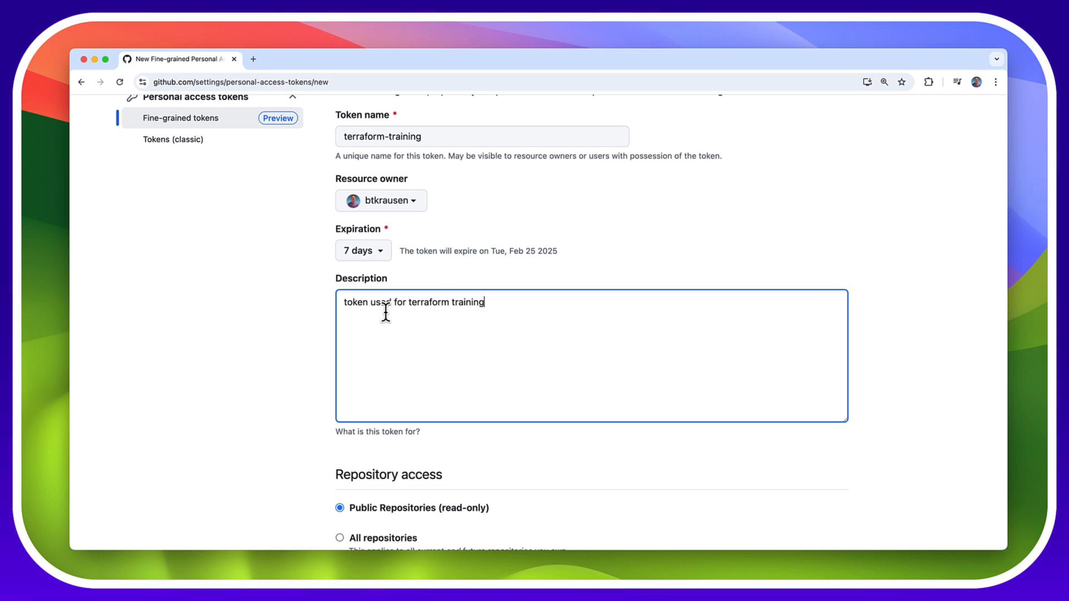This screenshot has height=601, width=1069.
Task: Select Public Repositories (read-only) option
Action: [x=340, y=508]
